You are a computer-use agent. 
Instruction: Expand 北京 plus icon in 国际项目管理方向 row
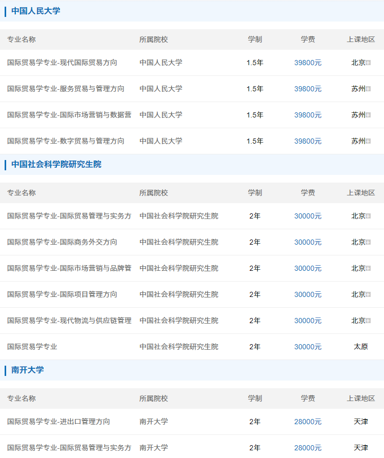pos(368,294)
